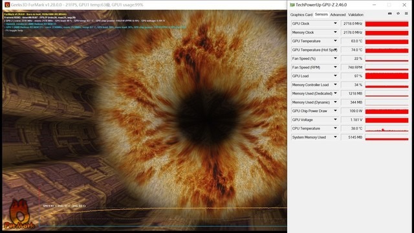414x233 pixels.
Task: Expand the GPU Clock sensor dropdown
Action: pos(335,23)
